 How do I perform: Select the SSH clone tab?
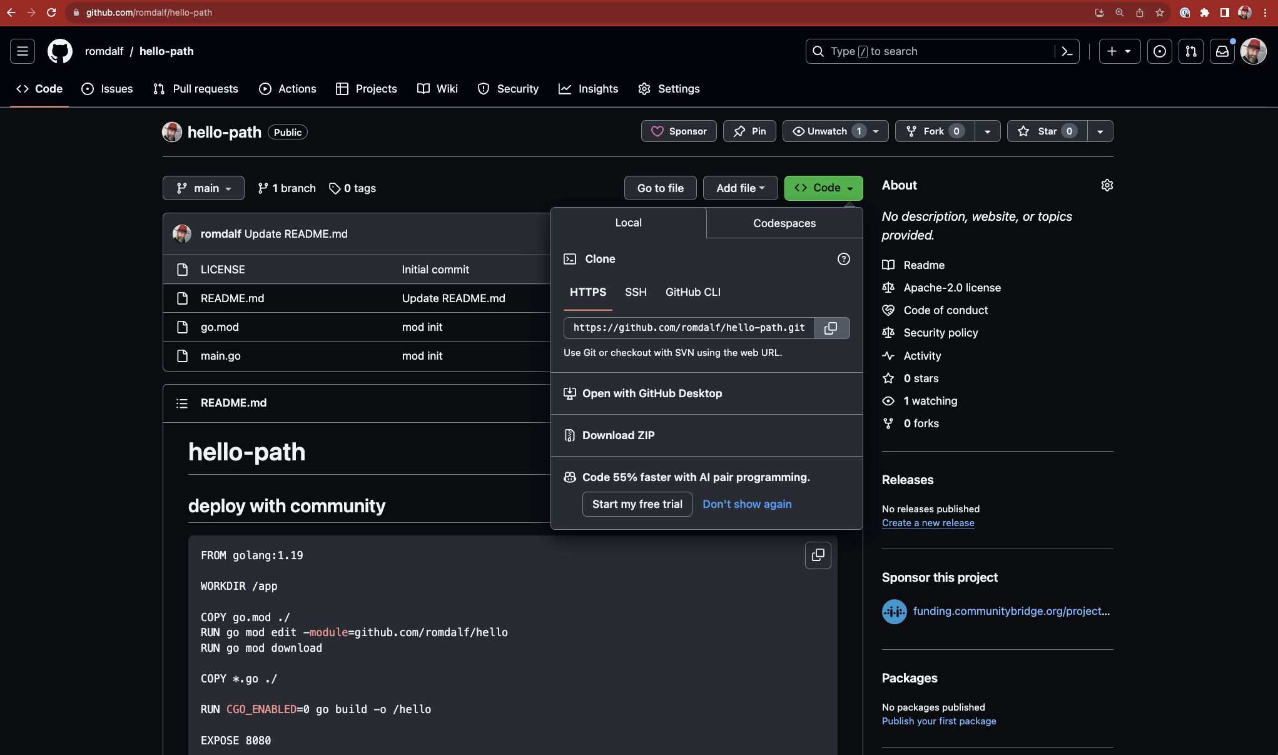(x=636, y=292)
